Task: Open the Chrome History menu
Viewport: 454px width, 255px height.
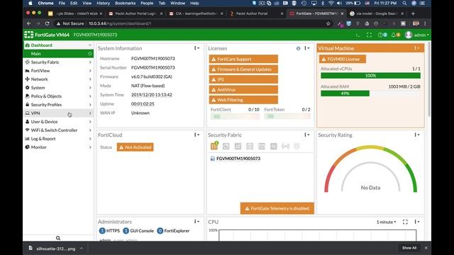Action: tap(103, 3)
